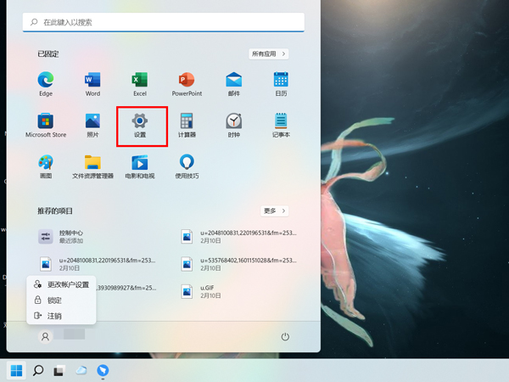
Task: Start Excel from the pinned section
Action: coord(140,83)
